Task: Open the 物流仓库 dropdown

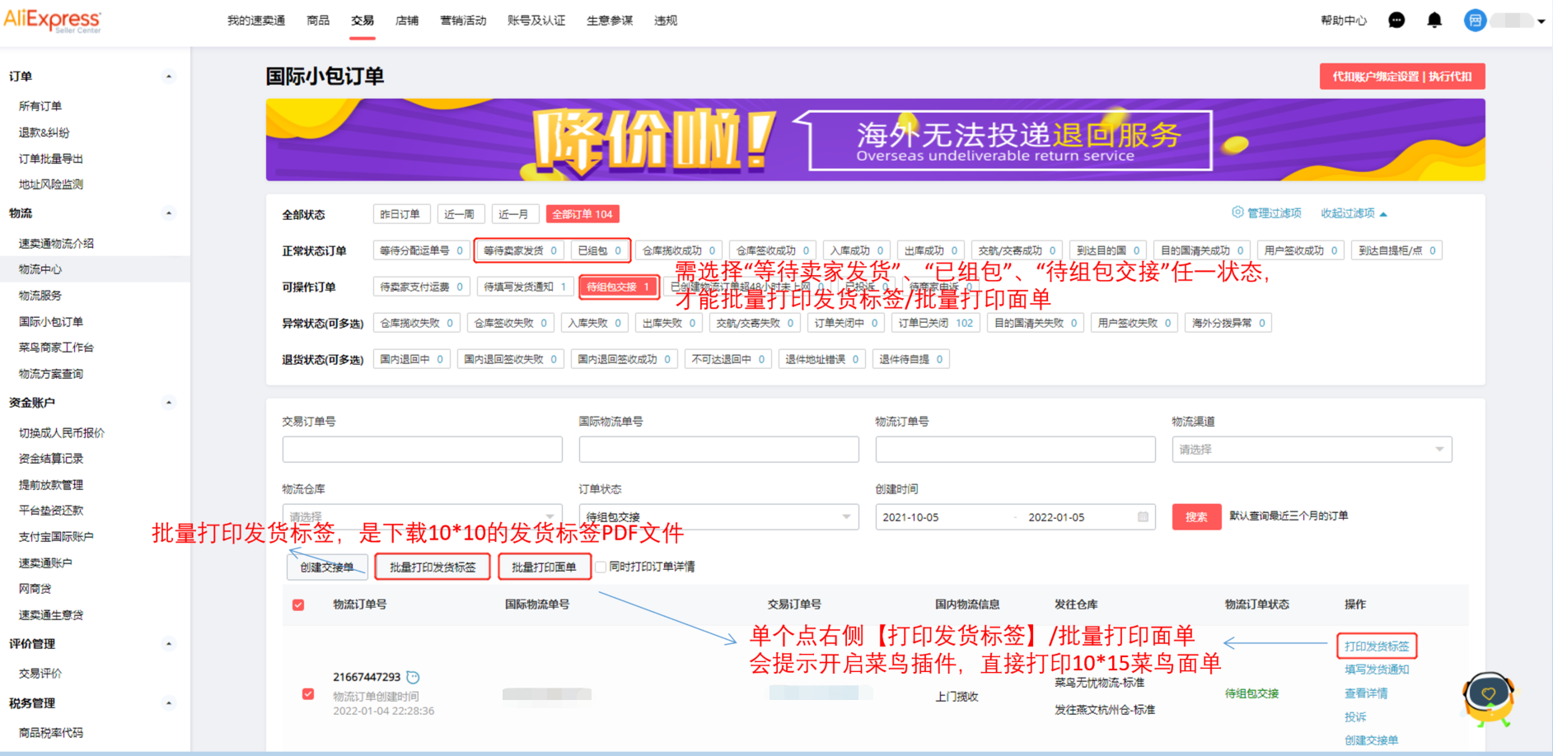Action: (x=422, y=516)
